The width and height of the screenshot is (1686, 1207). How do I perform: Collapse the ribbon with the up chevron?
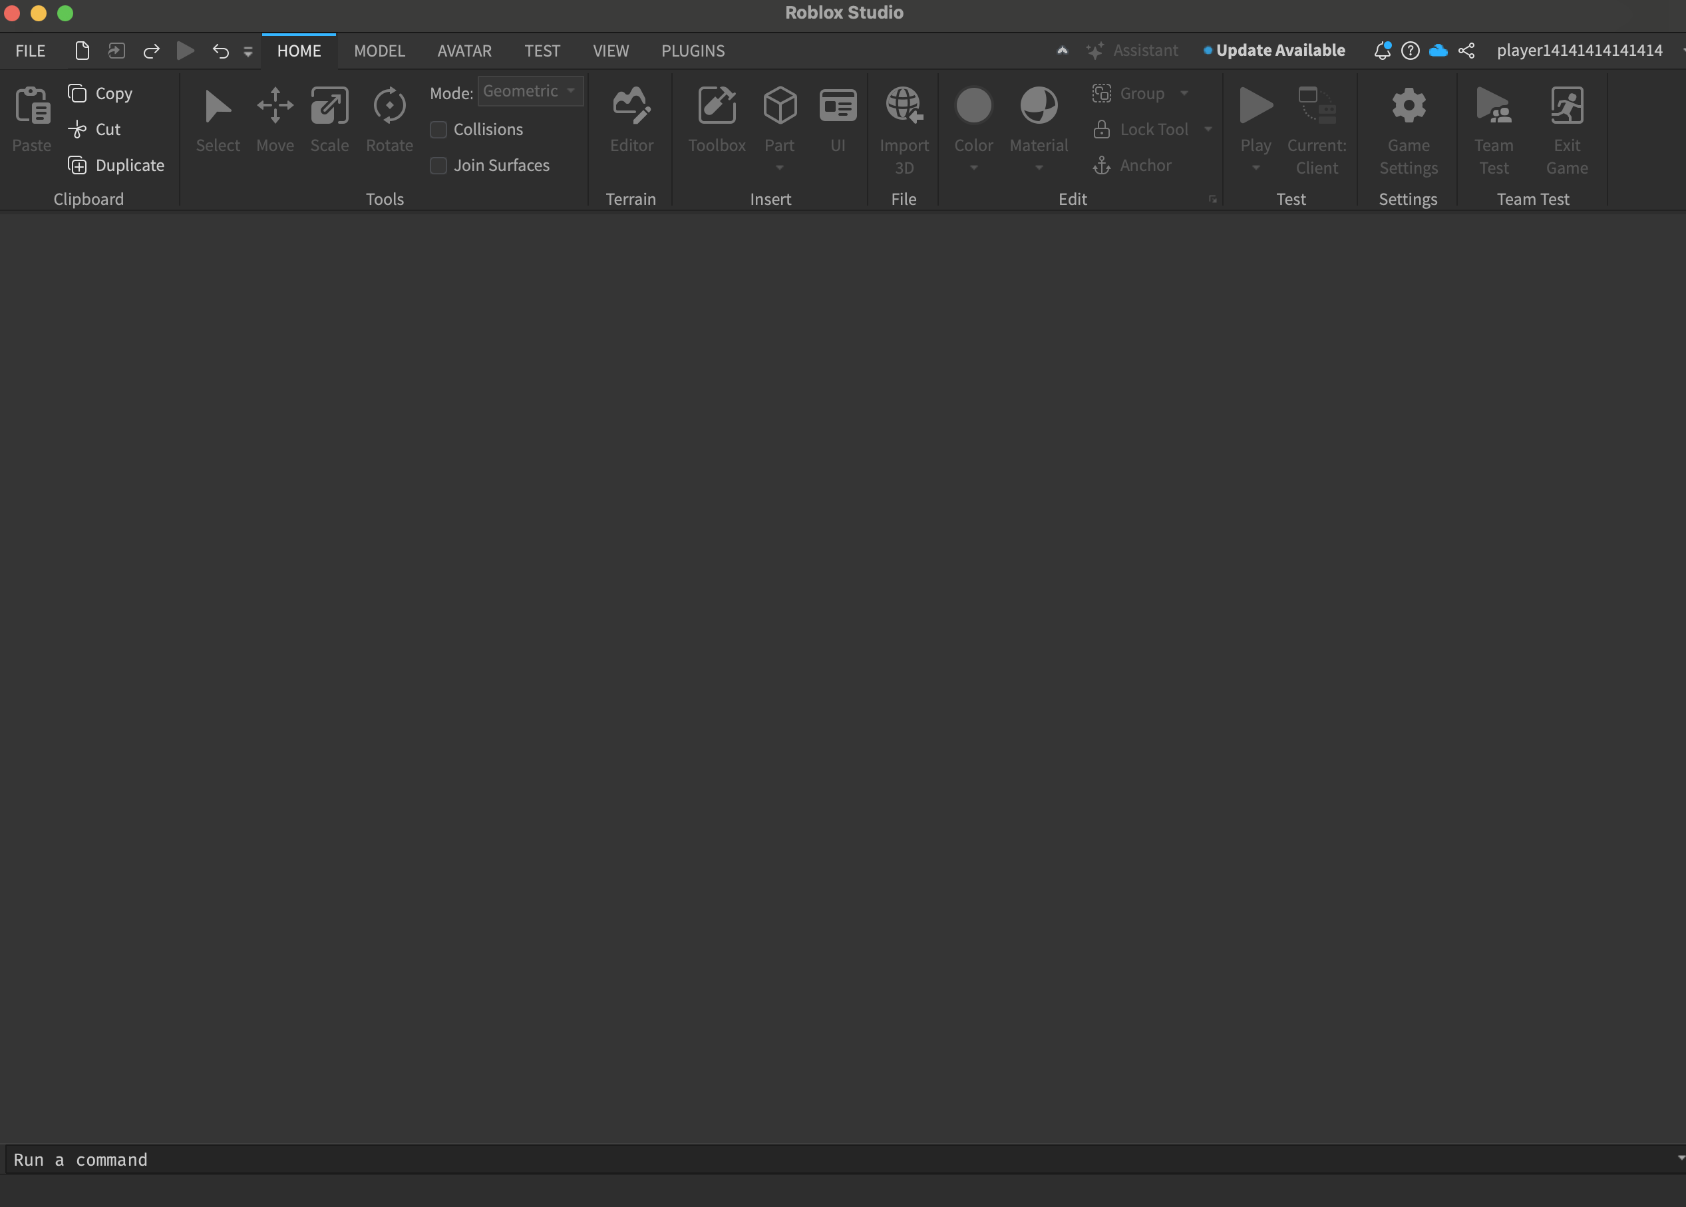point(1063,51)
